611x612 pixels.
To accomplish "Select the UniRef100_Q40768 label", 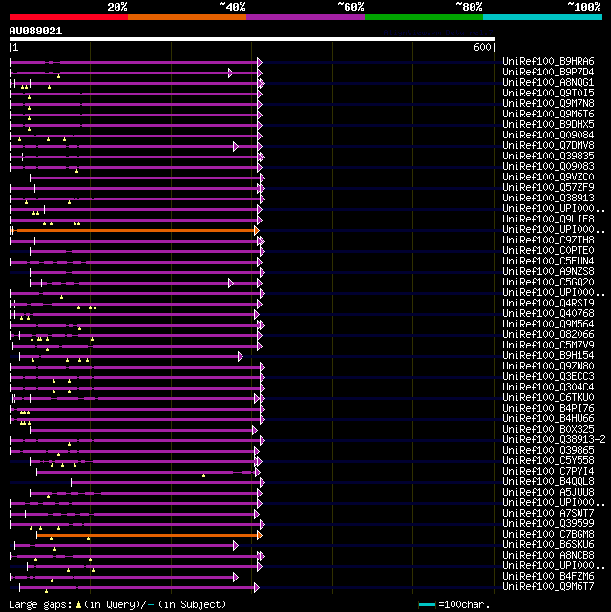I will point(548,314).
